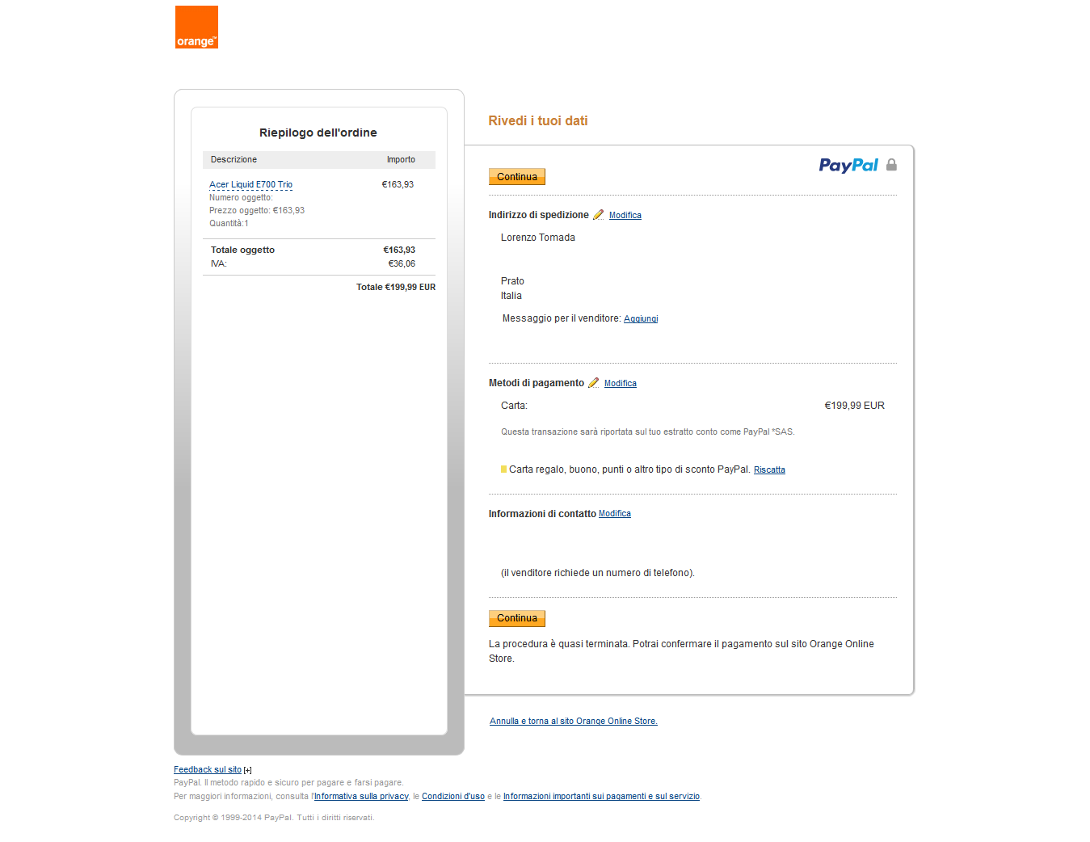
Task: Click pencil icon beside Metodi di pagamento
Action: [594, 383]
